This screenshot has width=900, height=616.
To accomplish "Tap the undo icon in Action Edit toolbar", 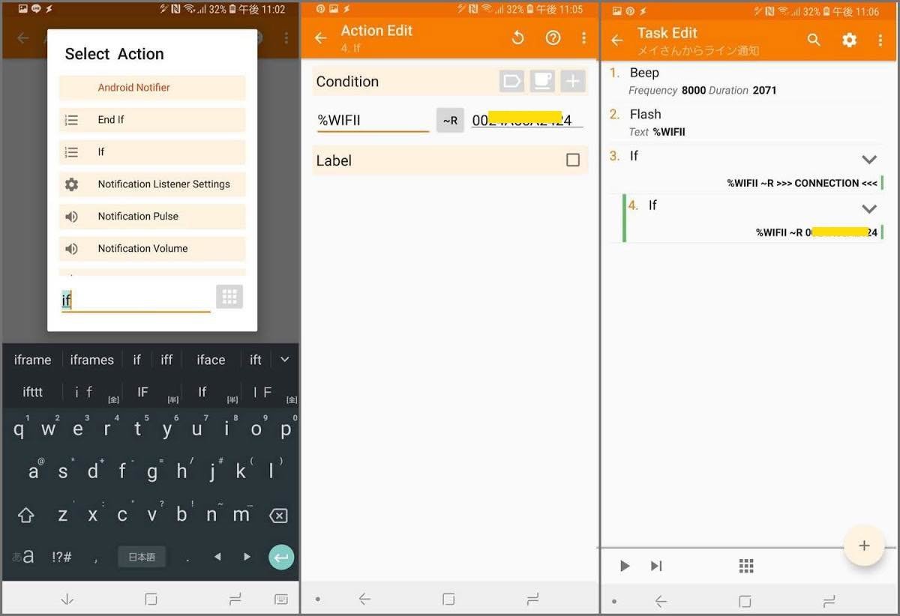I will click(517, 37).
